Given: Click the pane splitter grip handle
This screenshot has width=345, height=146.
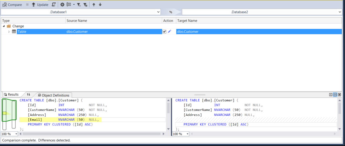Looking at the screenshot, I should pos(200,95).
